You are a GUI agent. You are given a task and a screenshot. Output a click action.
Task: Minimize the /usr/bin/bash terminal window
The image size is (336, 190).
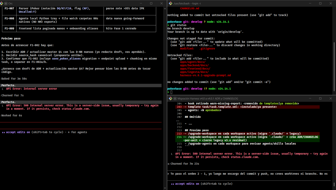pos(310,3)
